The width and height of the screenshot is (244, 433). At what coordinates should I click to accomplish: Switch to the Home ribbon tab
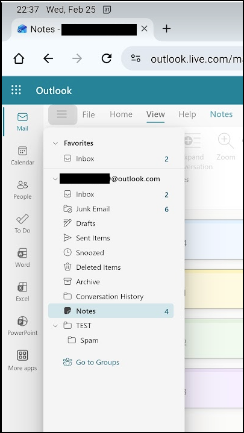pyautogui.click(x=121, y=114)
